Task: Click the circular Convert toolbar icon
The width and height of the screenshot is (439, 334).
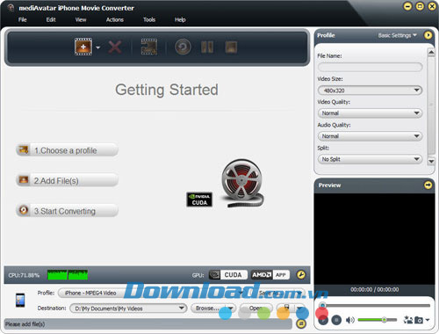Action: (x=183, y=47)
